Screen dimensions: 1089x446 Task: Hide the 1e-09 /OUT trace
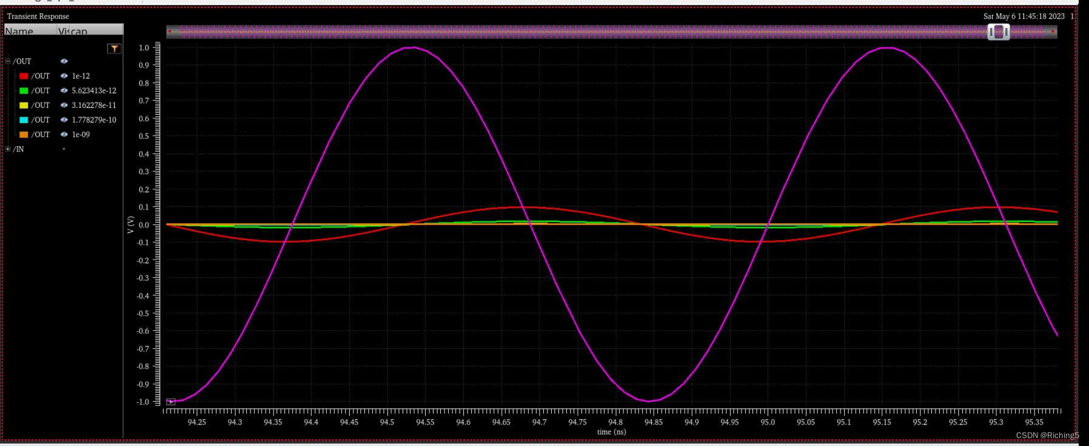tap(64, 134)
